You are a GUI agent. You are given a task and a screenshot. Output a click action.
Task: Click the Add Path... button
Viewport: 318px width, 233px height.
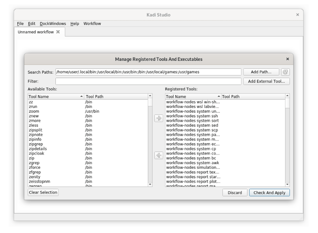coord(261,72)
